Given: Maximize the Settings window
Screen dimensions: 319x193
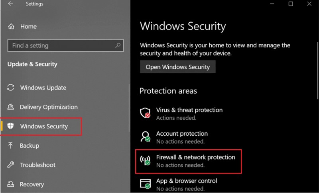Looking at the screenshot, I should pyautogui.click(x=291, y=4).
